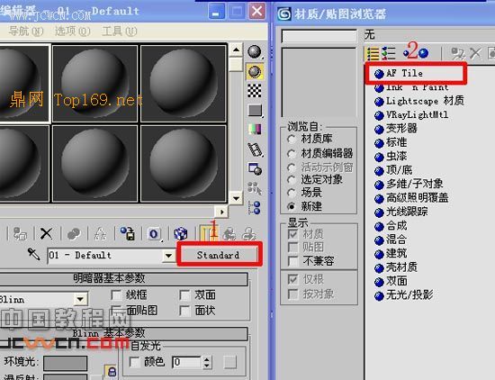Select Ink 'n Paint in the list

(411, 87)
